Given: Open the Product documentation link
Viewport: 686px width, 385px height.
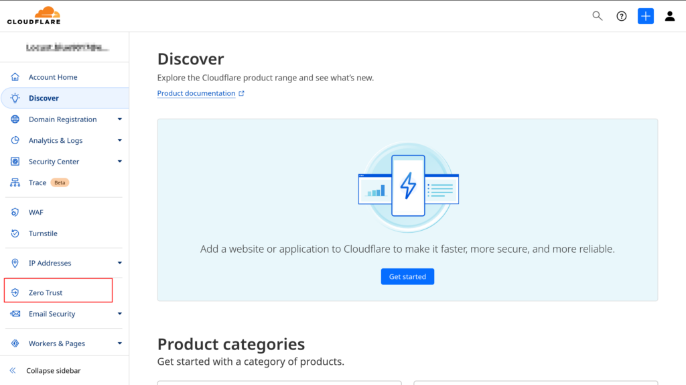Looking at the screenshot, I should [196, 93].
